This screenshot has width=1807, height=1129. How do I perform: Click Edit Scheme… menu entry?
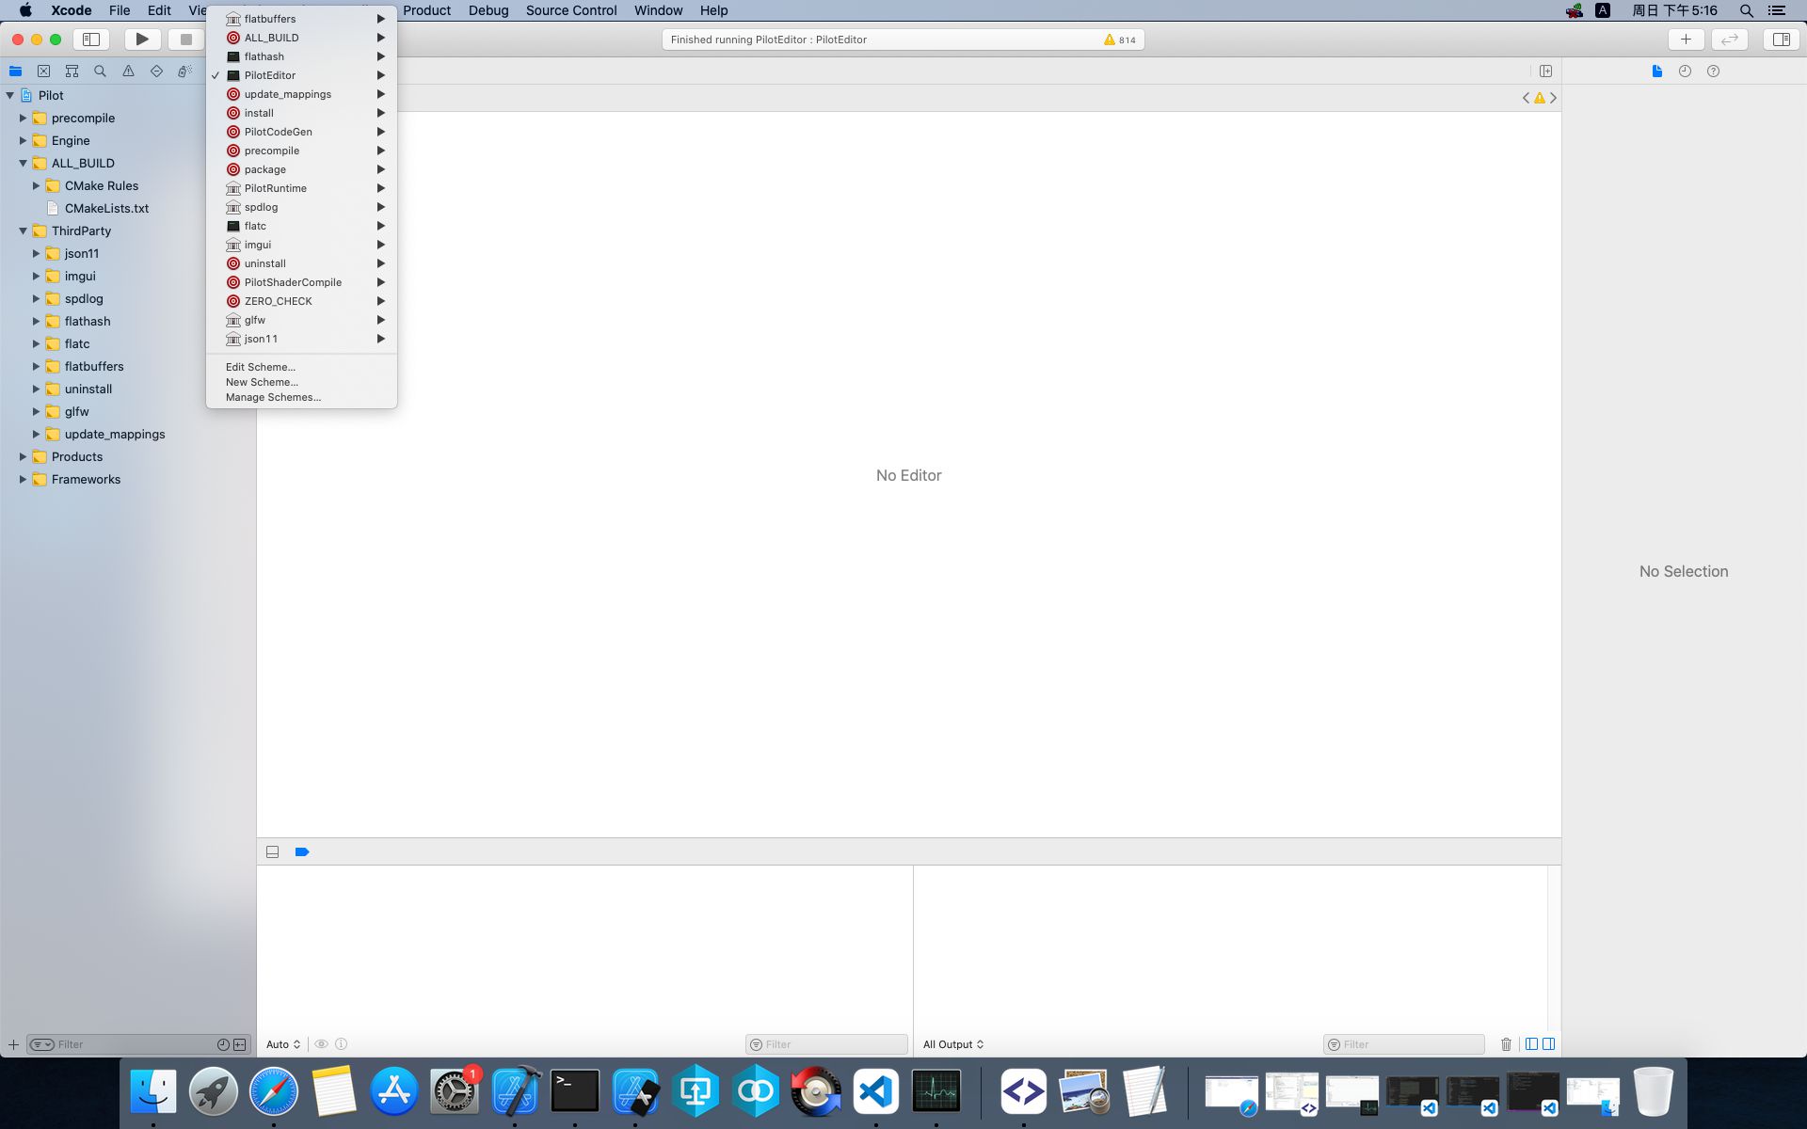pos(301,367)
